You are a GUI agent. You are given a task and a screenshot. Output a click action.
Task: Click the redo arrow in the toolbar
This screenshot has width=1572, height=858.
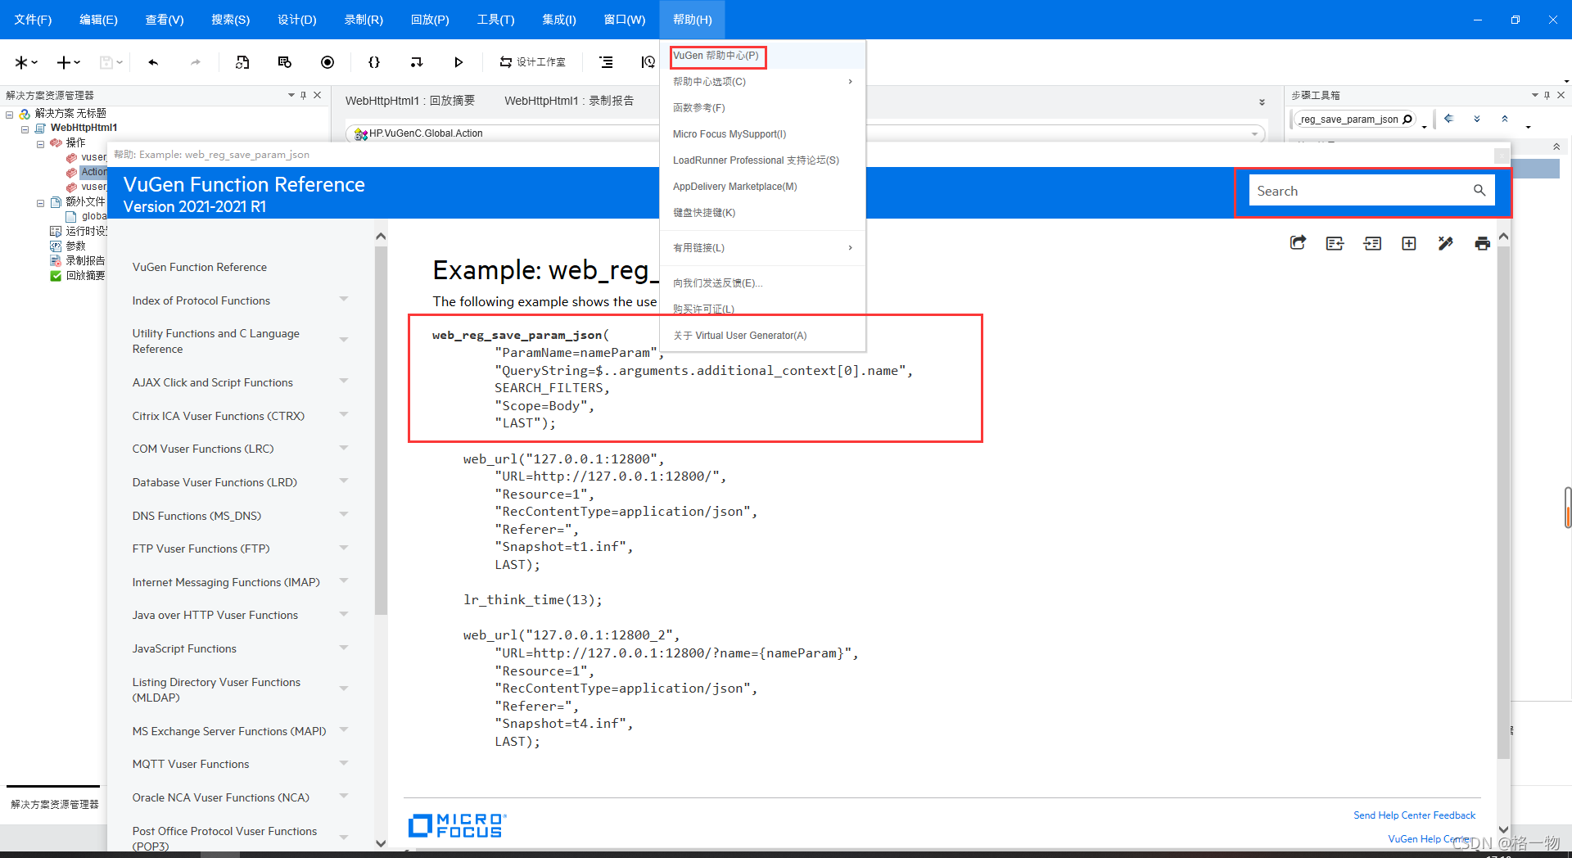tap(196, 62)
